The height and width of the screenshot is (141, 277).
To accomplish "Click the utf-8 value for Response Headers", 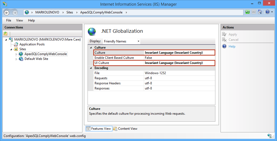I will (148, 83).
